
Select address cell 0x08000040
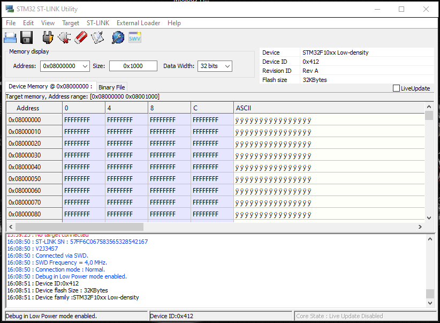point(34,167)
